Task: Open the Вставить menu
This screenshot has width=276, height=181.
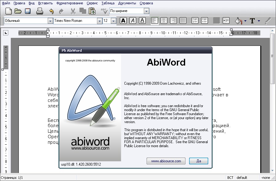Action: (45, 3)
